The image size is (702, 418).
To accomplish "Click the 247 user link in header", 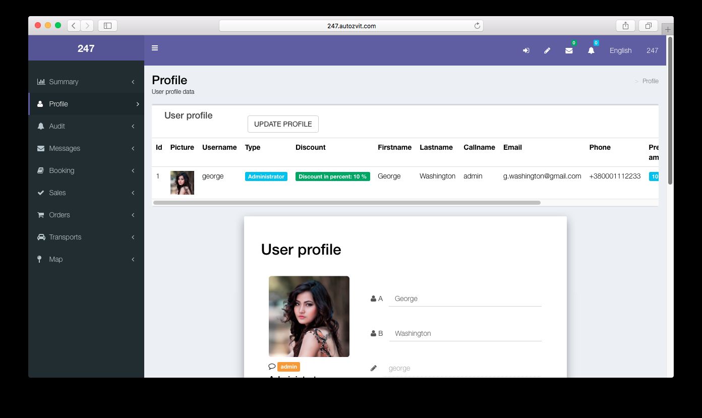I will click(x=652, y=50).
